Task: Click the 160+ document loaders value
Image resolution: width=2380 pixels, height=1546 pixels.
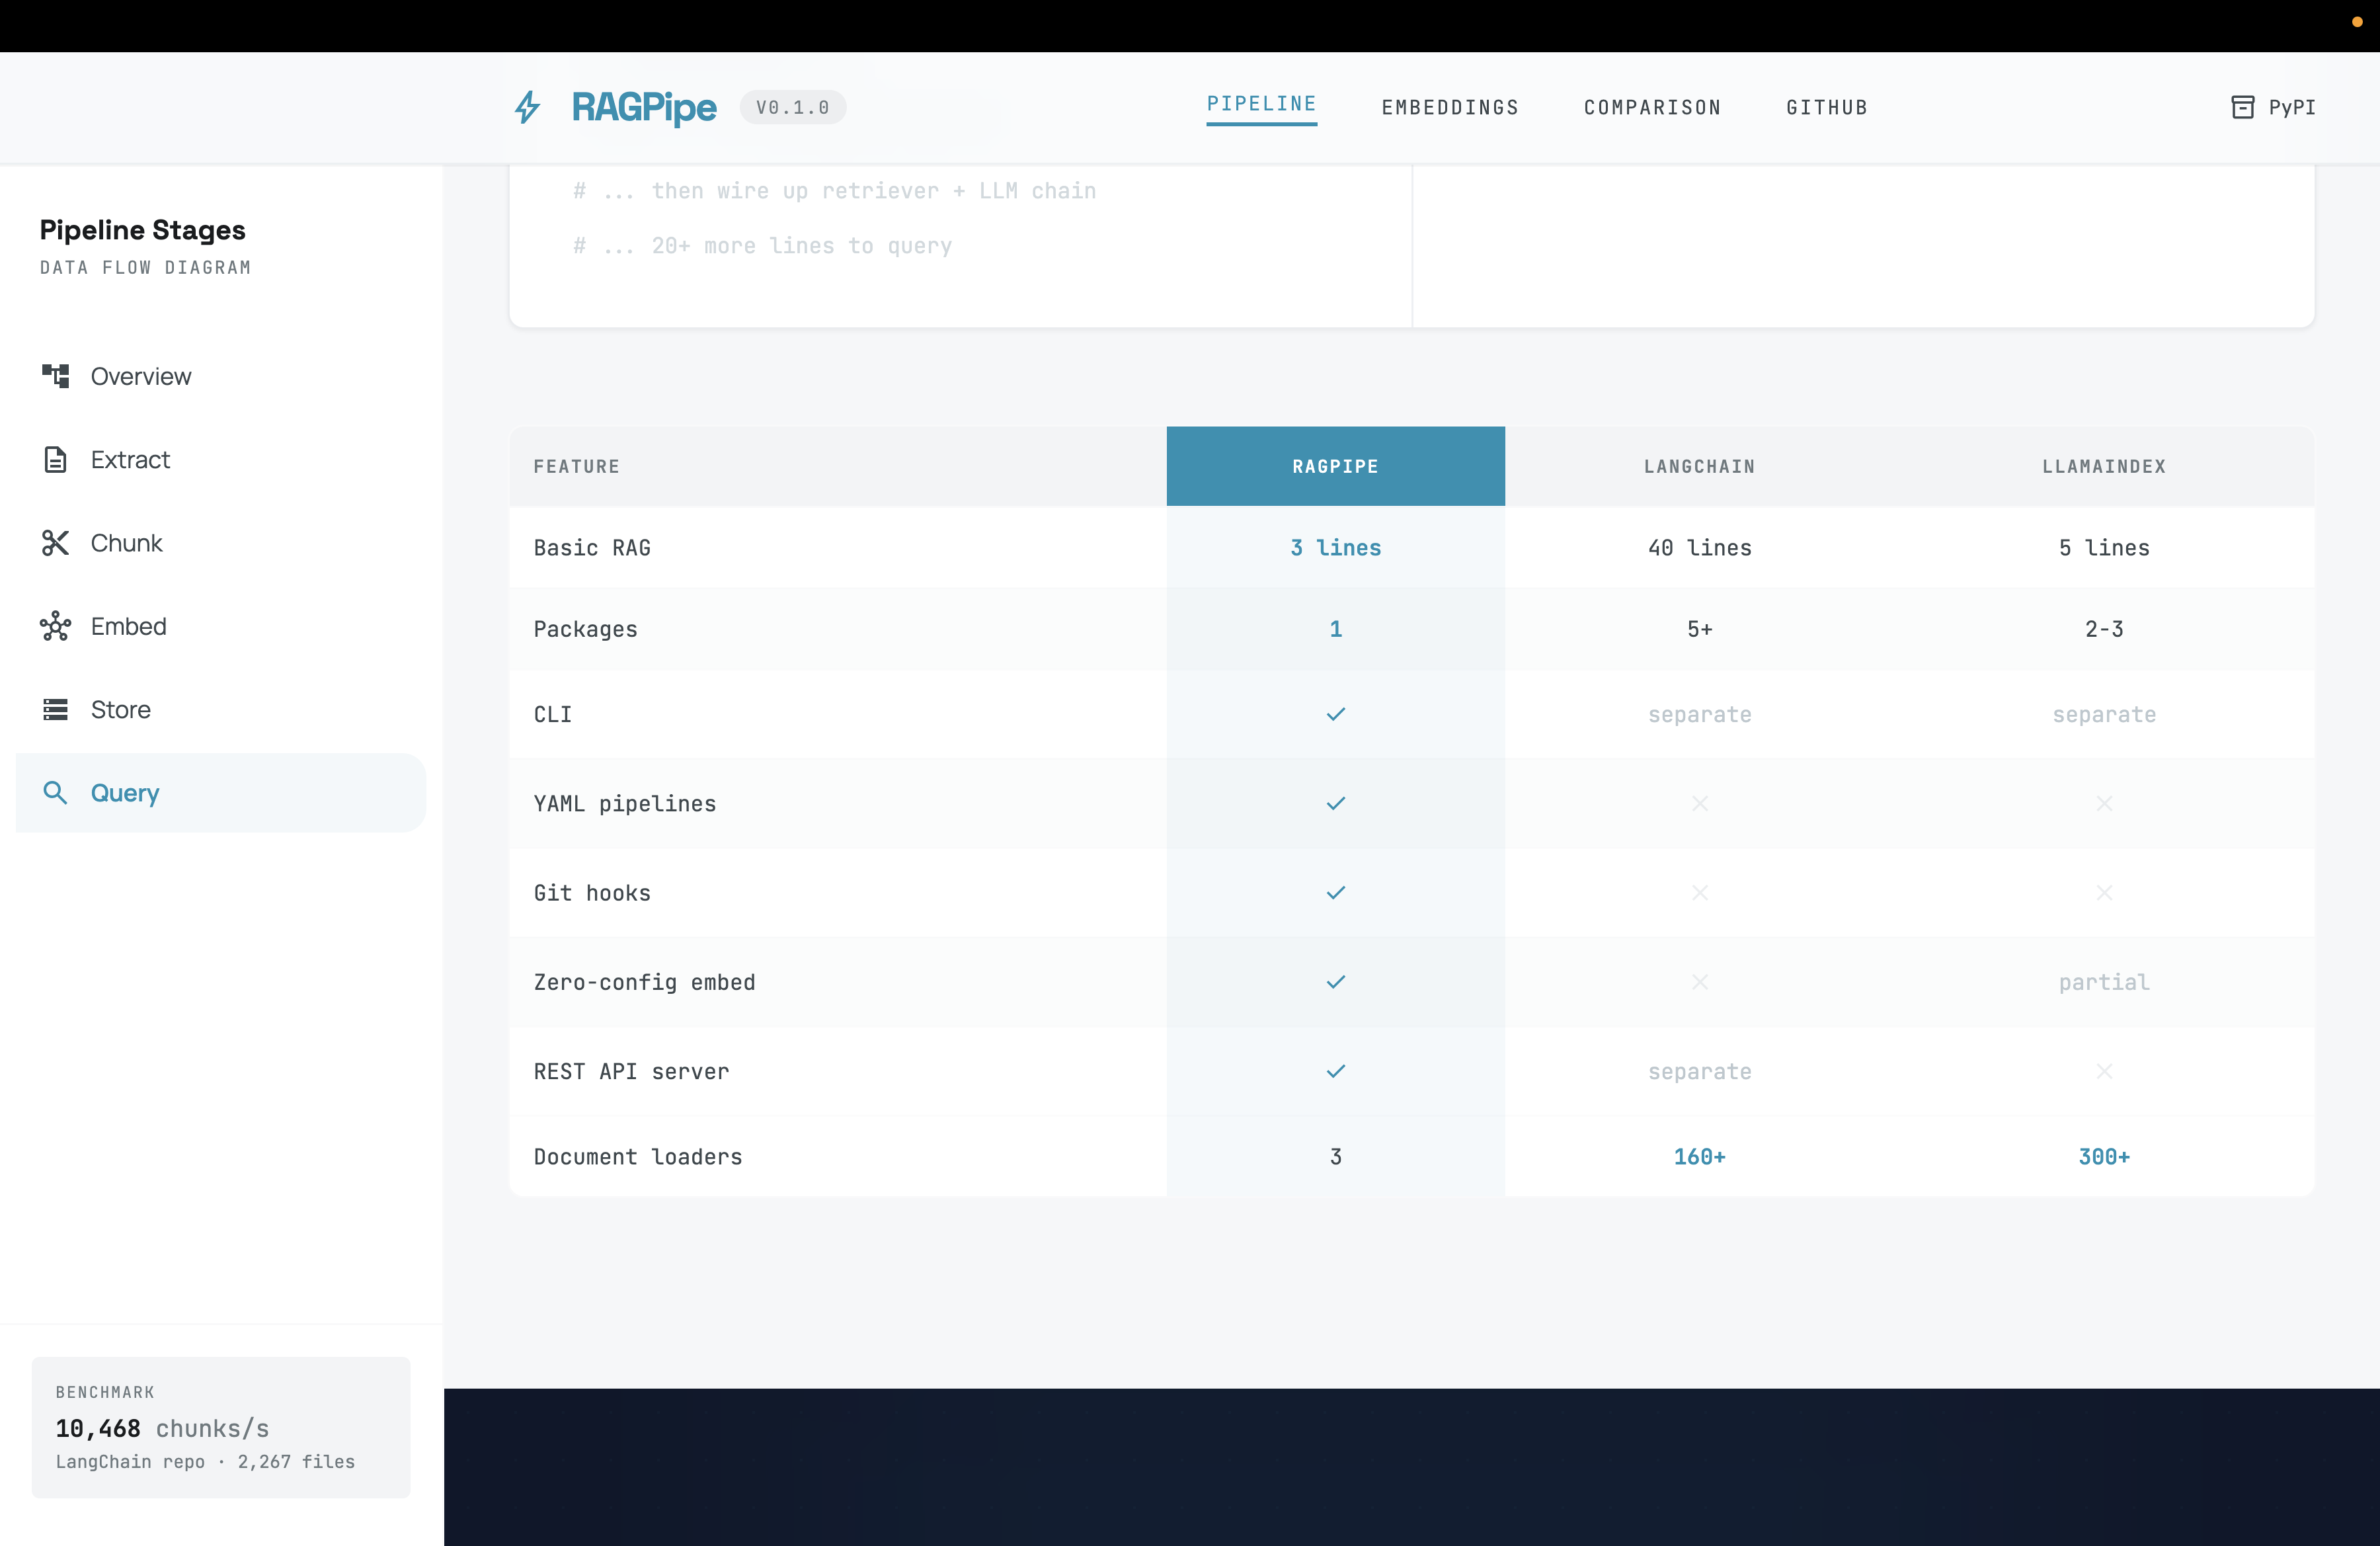Action: tap(1700, 1156)
